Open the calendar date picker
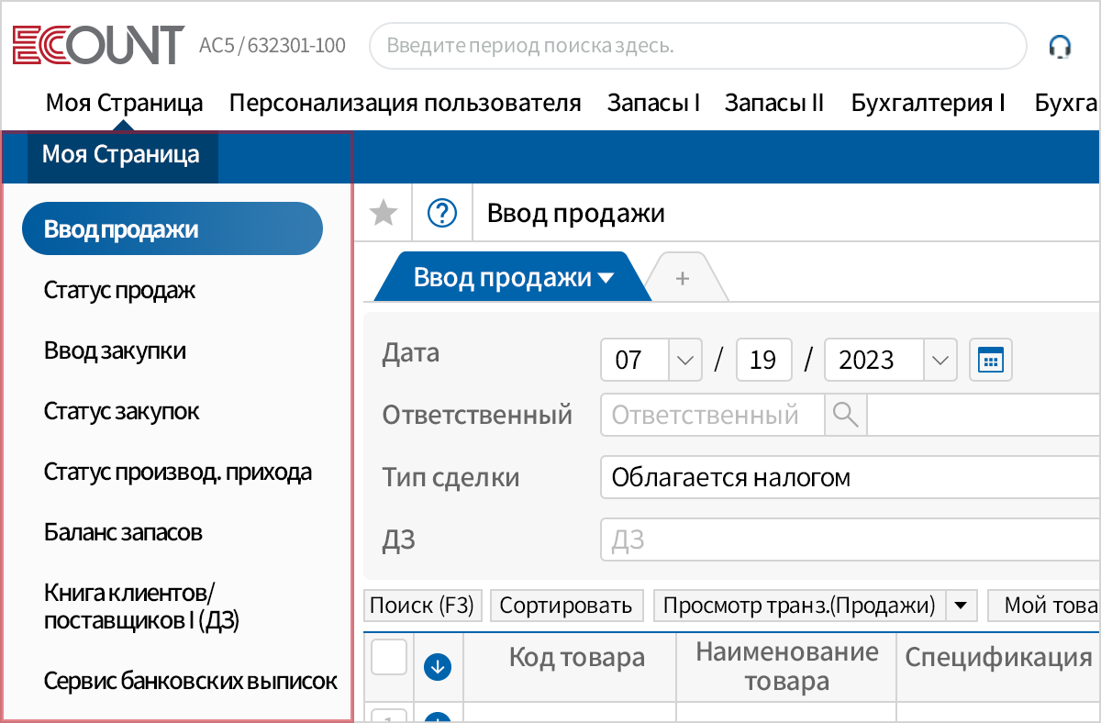Image resolution: width=1101 pixels, height=723 pixels. point(990,360)
